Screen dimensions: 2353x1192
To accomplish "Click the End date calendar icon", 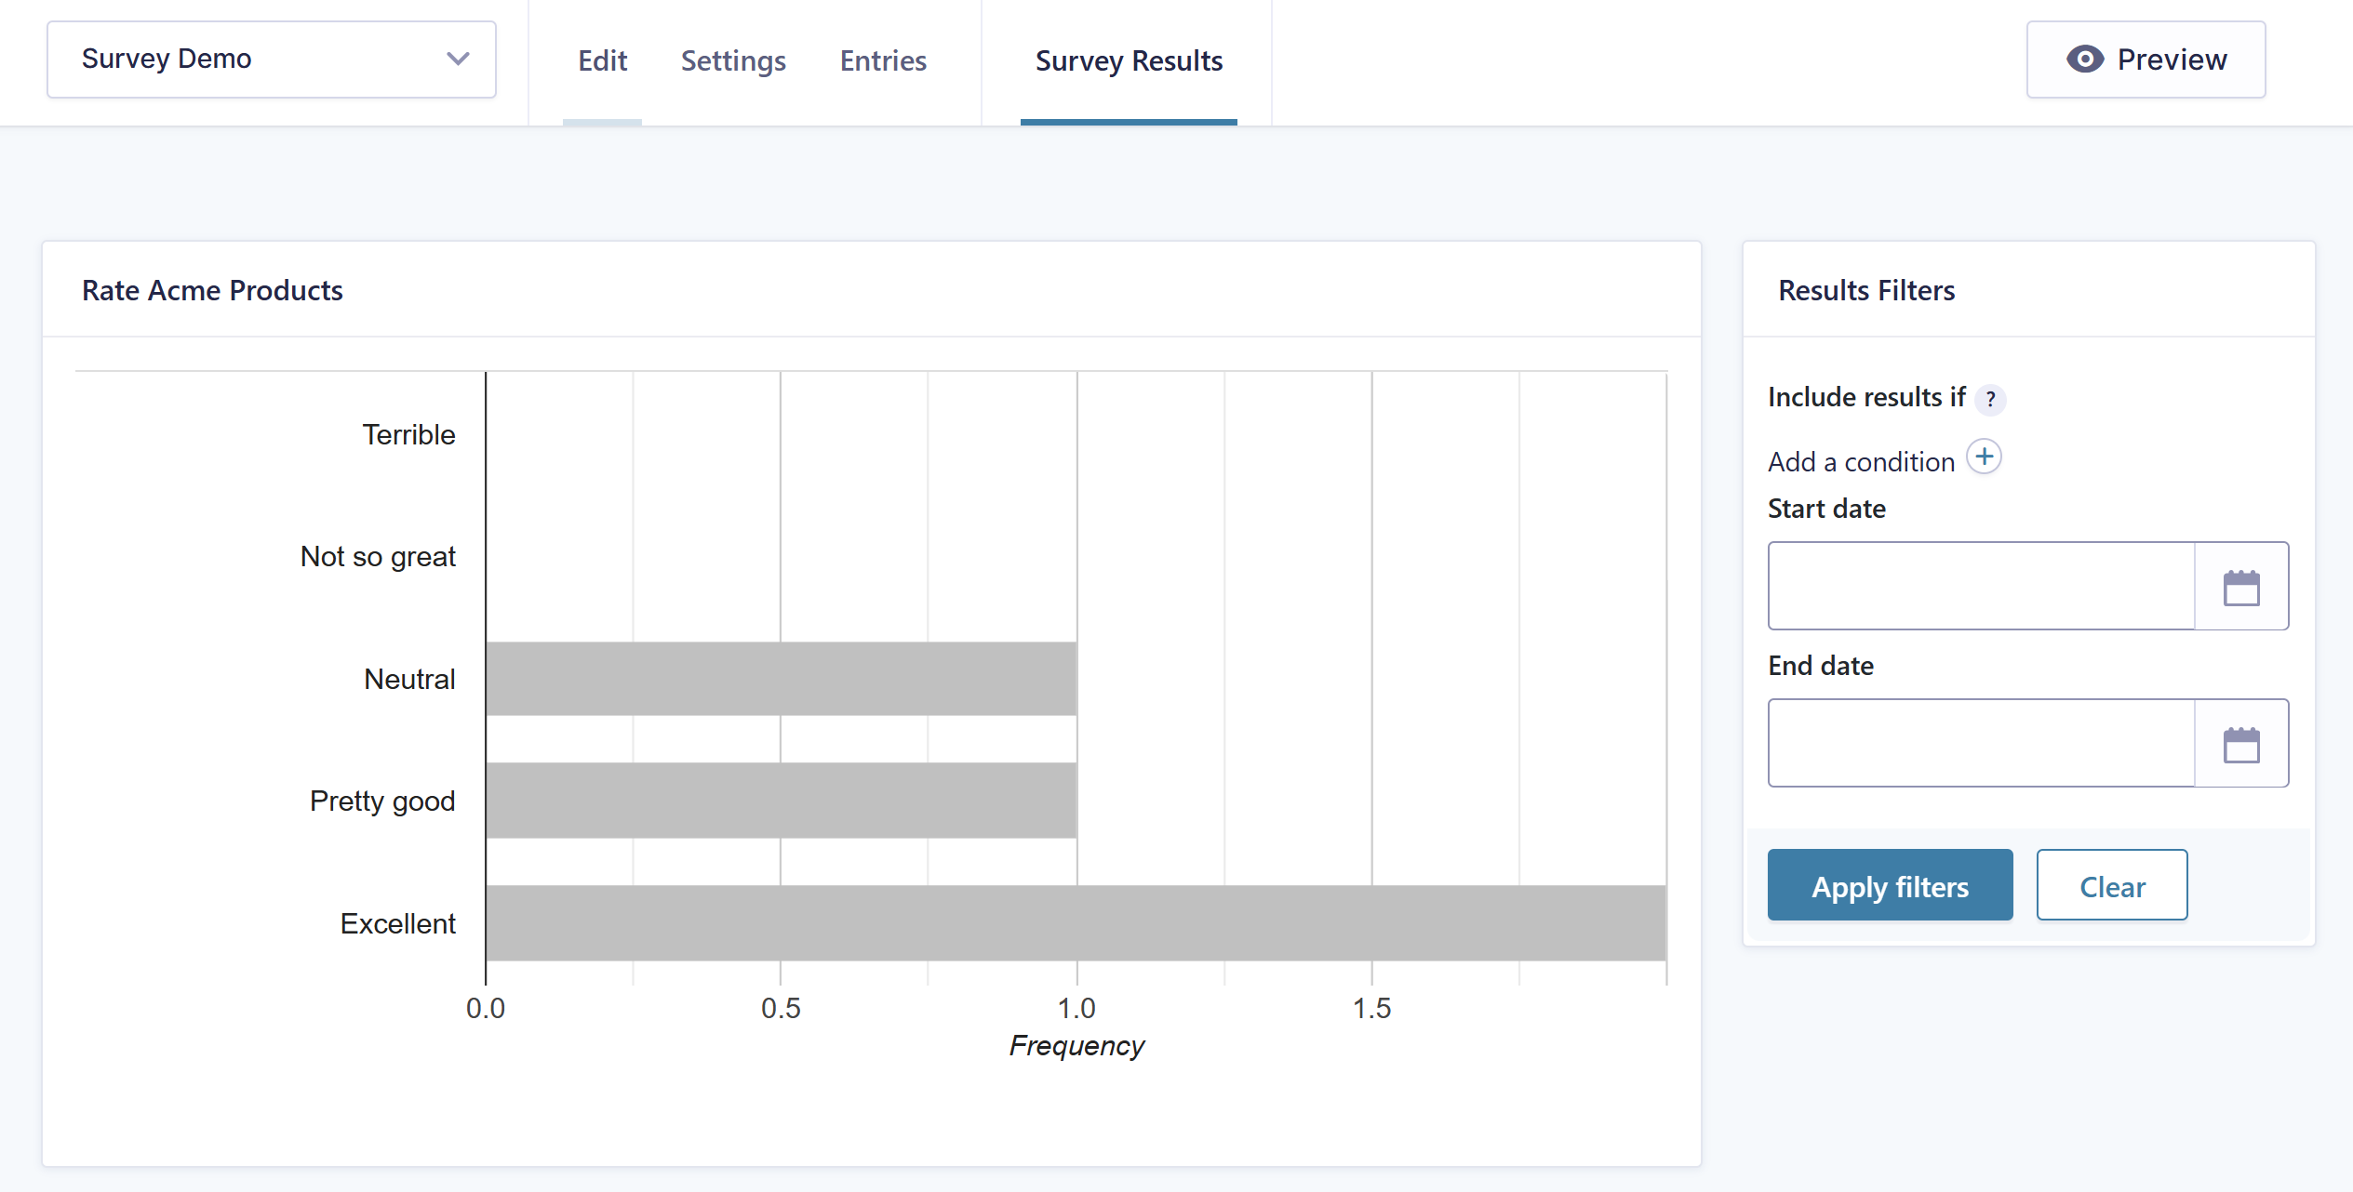I will point(2240,744).
